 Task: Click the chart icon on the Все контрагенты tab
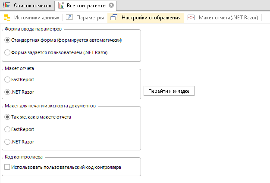(x=61, y=6)
